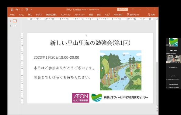Image resolution: width=181 pixels, height=115 pixels.
Task: Open the 画面切り替え tab
Action: click(x=51, y=15)
